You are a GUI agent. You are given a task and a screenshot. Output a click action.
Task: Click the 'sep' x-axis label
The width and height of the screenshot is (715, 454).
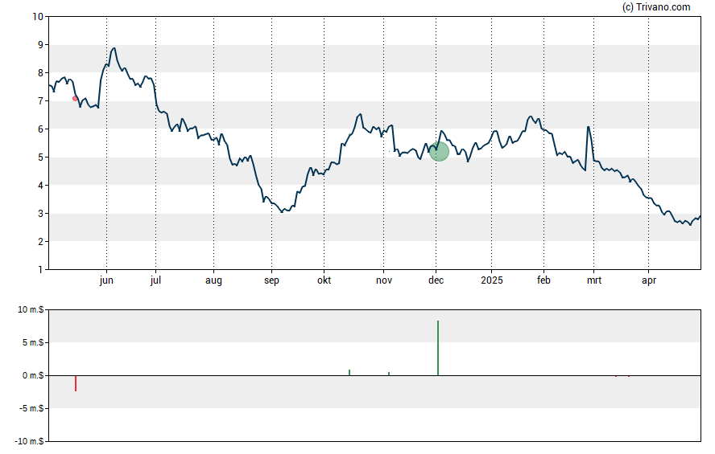(271, 280)
